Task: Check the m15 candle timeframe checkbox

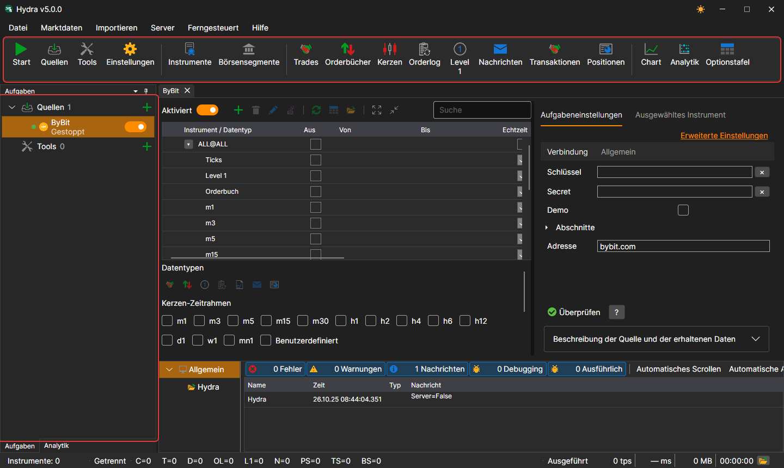Action: [x=266, y=321]
